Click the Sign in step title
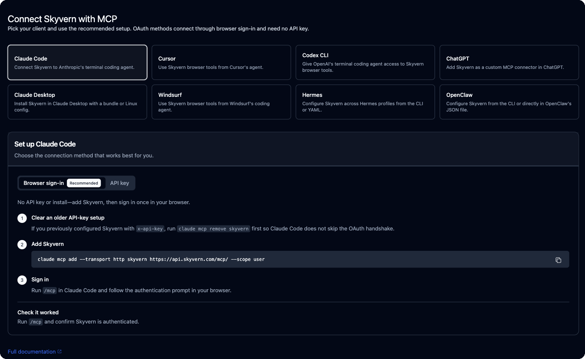Image resolution: width=585 pixels, height=359 pixels. pyautogui.click(x=40, y=280)
